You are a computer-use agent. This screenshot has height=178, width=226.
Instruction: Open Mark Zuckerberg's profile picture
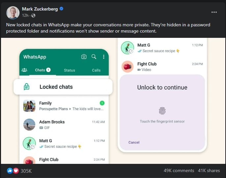click(13, 12)
